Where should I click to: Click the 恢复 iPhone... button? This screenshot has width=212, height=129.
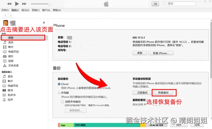161,53
